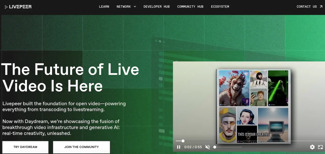Go to Developer Hub

pos(156,7)
